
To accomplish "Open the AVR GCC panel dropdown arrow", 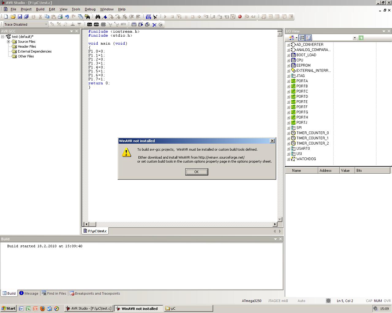I will (71, 31).
